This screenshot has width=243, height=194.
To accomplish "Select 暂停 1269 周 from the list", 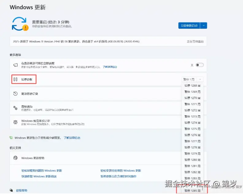I will (x=192, y=92).
